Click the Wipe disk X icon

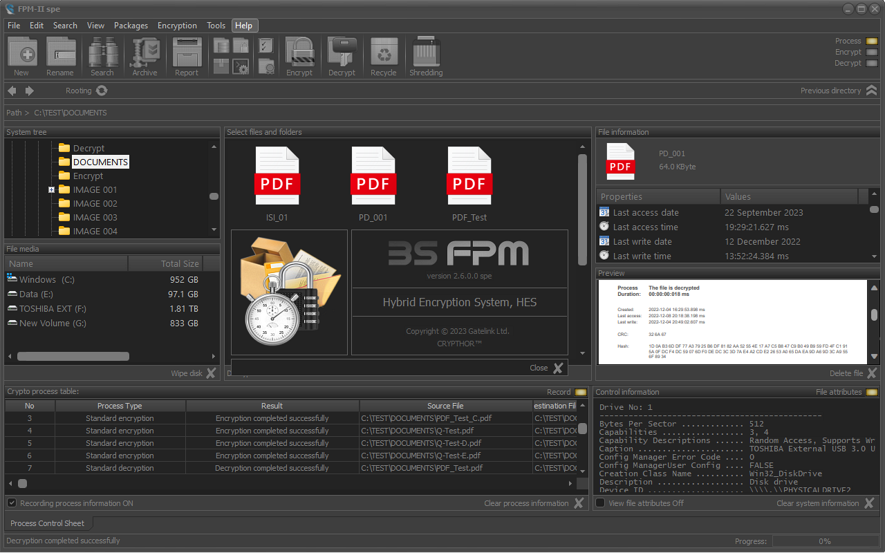coord(211,373)
